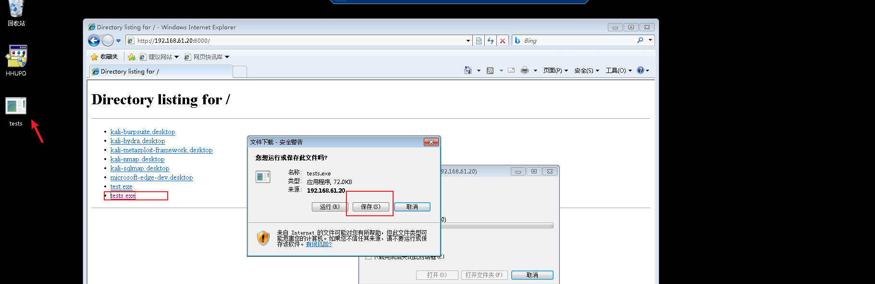Open the kali-nmap.desktop link
The height and width of the screenshot is (284, 875).
(x=137, y=159)
